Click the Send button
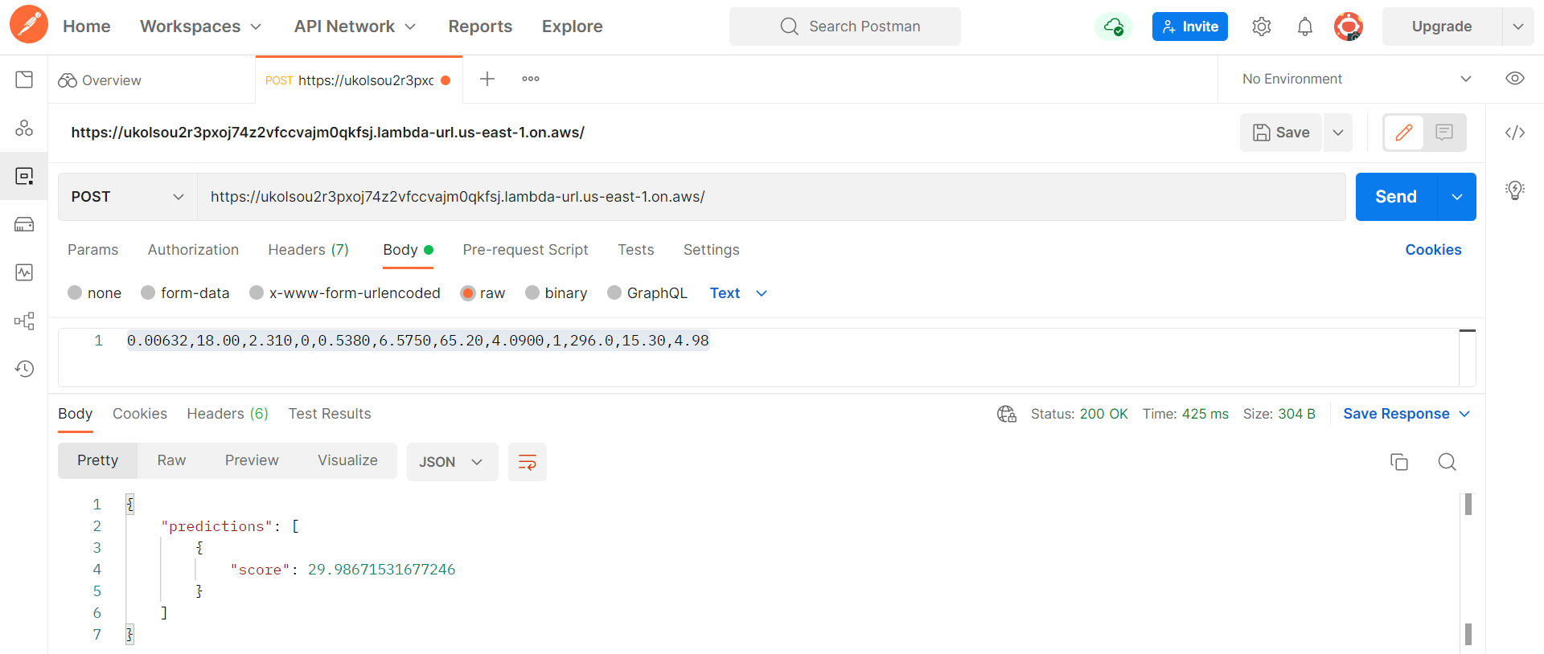 point(1396,197)
